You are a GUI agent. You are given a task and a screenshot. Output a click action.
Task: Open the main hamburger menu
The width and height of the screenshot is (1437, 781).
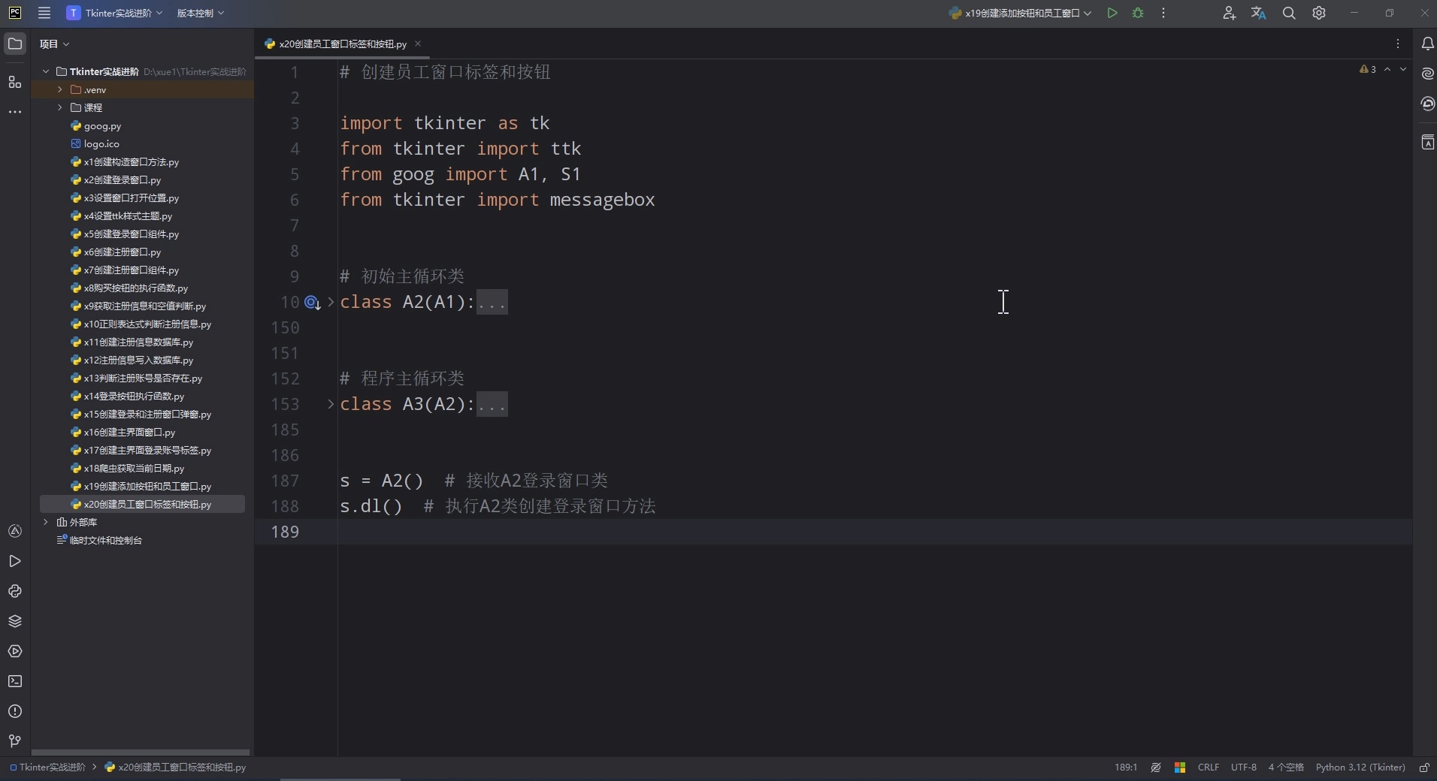[x=44, y=13]
